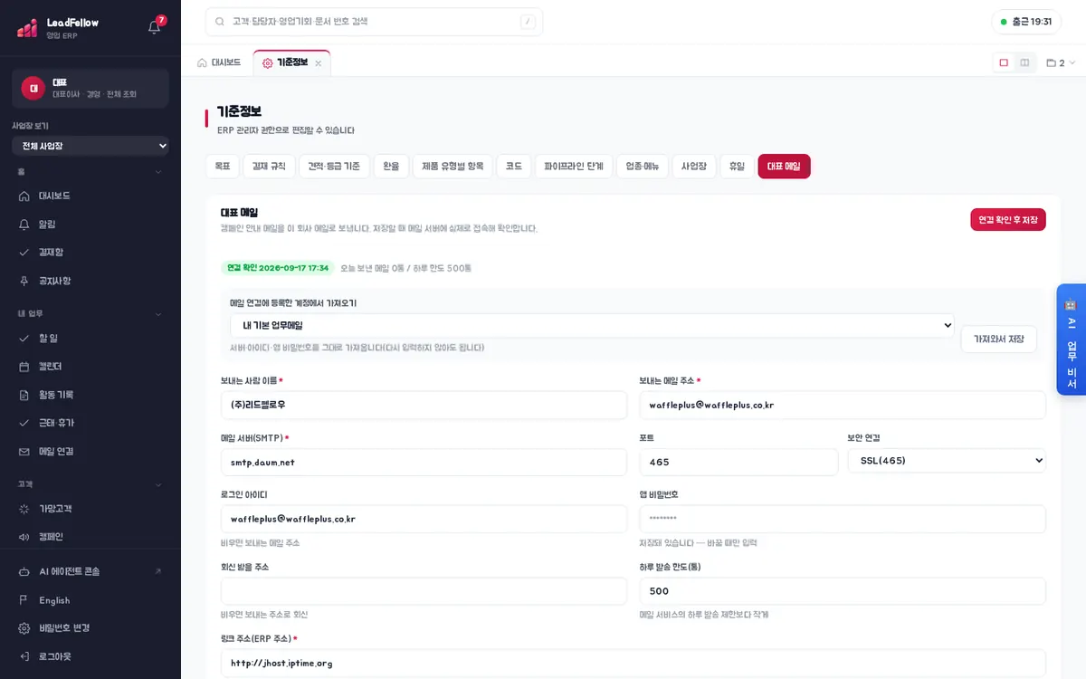Edit the 보내는 메일 주소 field
Viewport: 1086px width, 679px height.
coord(843,405)
